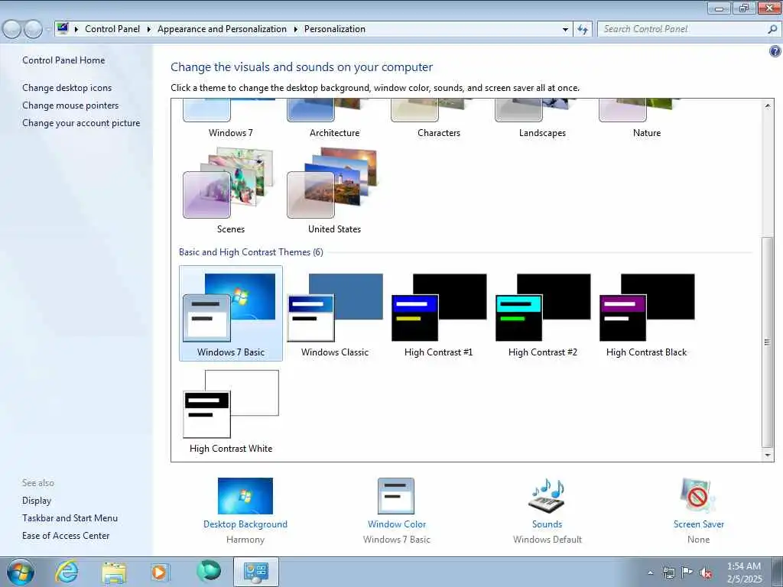Expand arrow after Control Panel breadcrumb
783x587 pixels.
149,30
